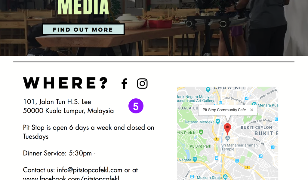This screenshot has width=308, height=180.
Task: Click the Pit Stop Community Cafe label
Action: (x=224, y=110)
